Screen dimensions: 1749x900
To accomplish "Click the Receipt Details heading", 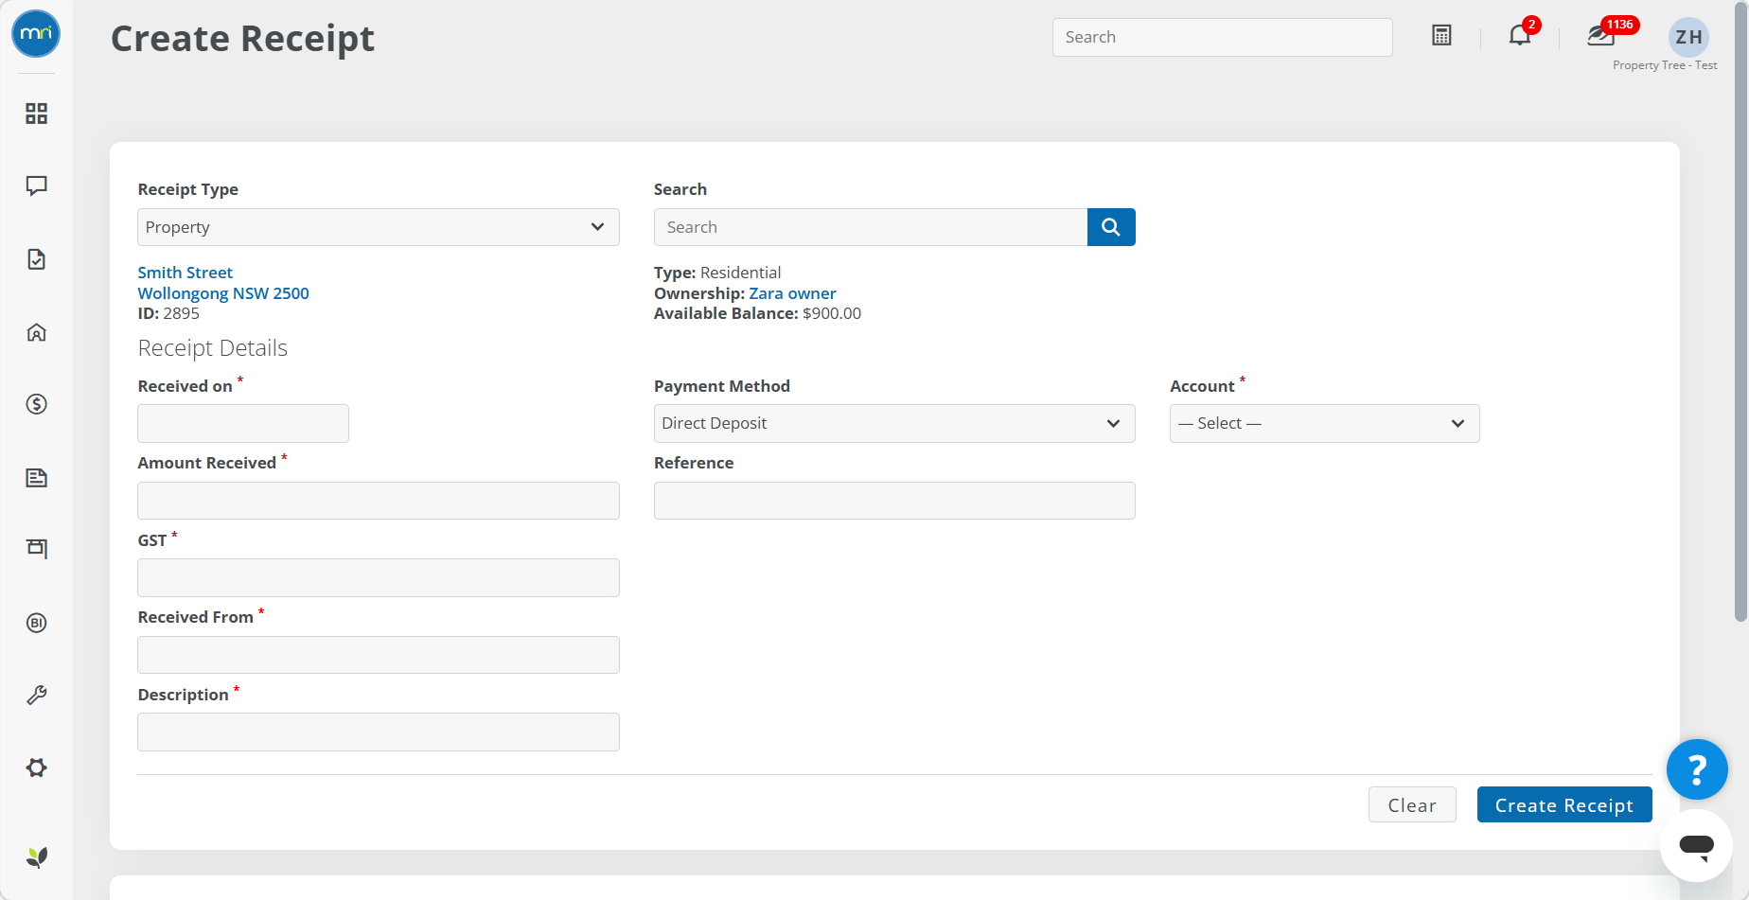I will (213, 348).
